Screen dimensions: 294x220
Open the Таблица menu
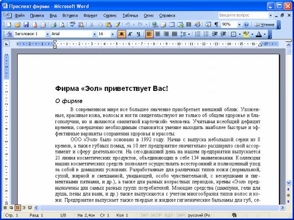pyautogui.click(x=130, y=16)
